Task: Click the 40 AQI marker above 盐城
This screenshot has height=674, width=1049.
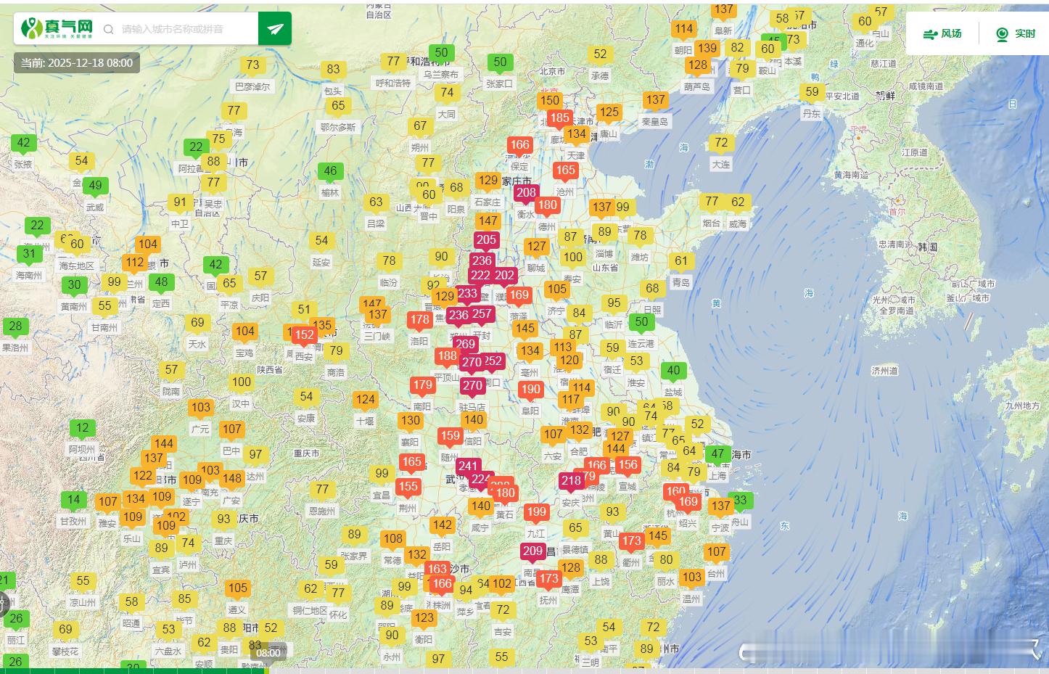Action: pos(673,371)
